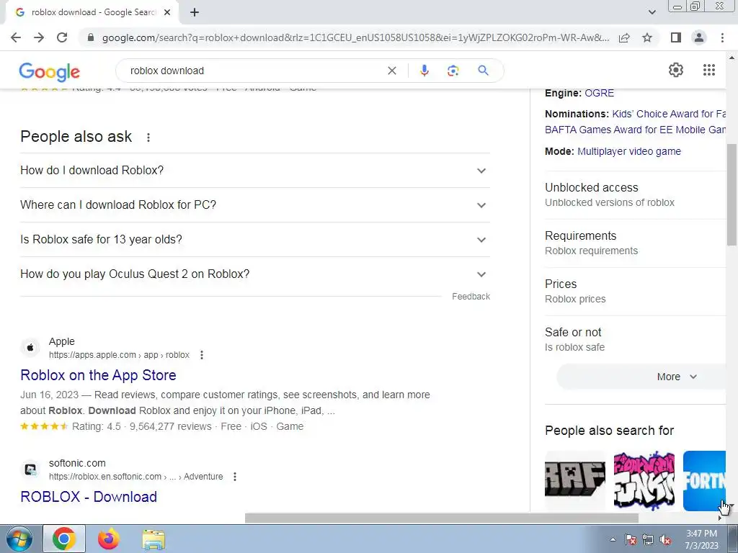Click the browser back arrow
The height and width of the screenshot is (553, 738).
point(16,37)
